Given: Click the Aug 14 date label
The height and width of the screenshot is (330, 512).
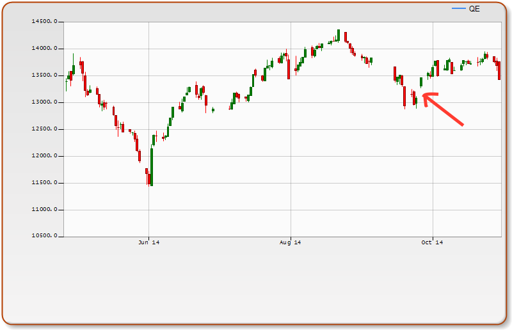Looking at the screenshot, I should click(x=291, y=242).
